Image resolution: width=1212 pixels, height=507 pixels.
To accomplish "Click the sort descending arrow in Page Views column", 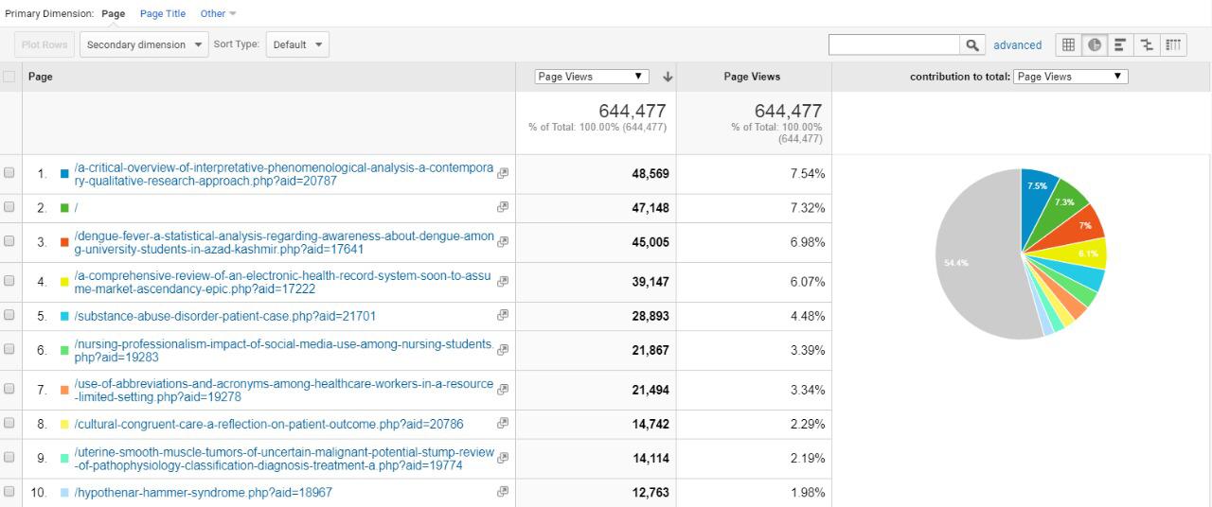I will coord(668,77).
